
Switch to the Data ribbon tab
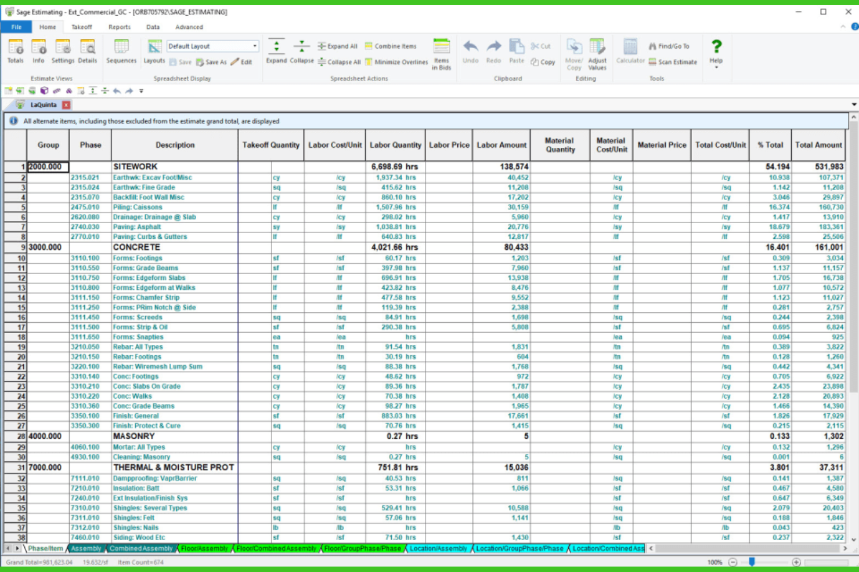tap(153, 27)
